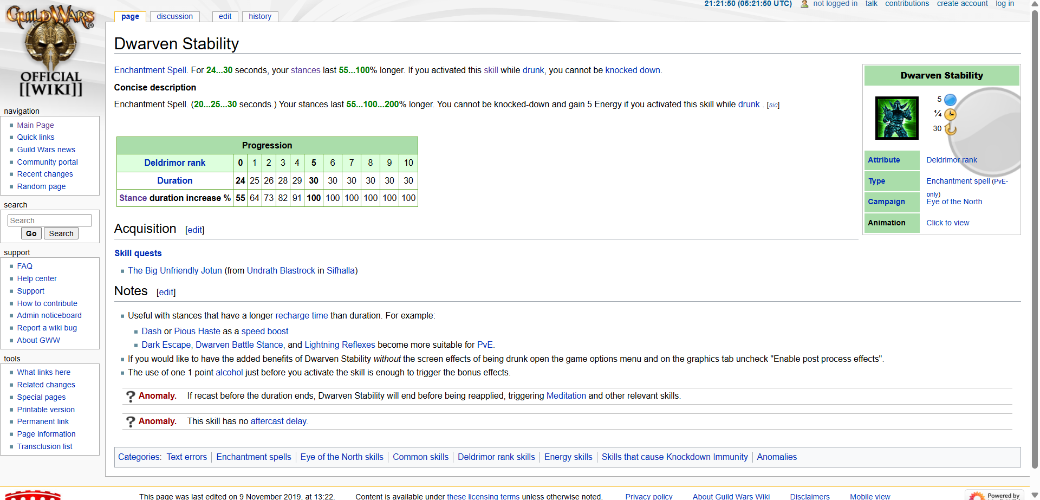Open aftercast delay link

[278, 421]
